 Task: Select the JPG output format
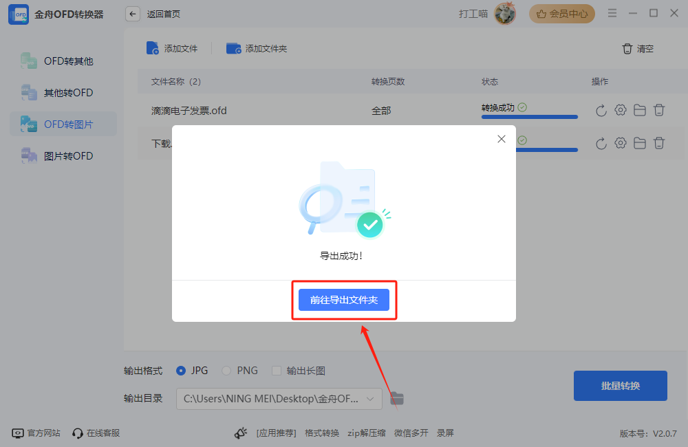[x=180, y=371]
